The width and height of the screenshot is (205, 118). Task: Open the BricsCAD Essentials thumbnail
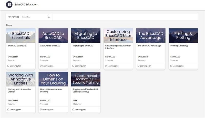[x=20, y=35]
